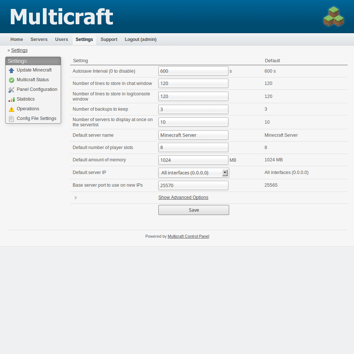
Task: Click the Base server port to use label
Action: pyautogui.click(x=108, y=185)
